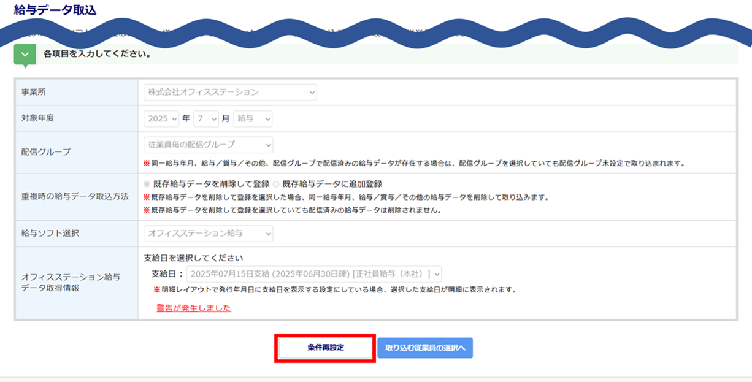
Task: Open the 事業所 company dropdown
Action: coord(230,93)
